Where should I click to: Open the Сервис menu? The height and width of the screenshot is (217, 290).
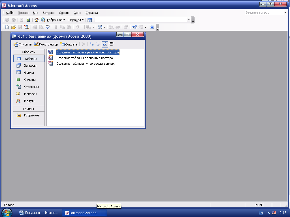click(x=64, y=13)
